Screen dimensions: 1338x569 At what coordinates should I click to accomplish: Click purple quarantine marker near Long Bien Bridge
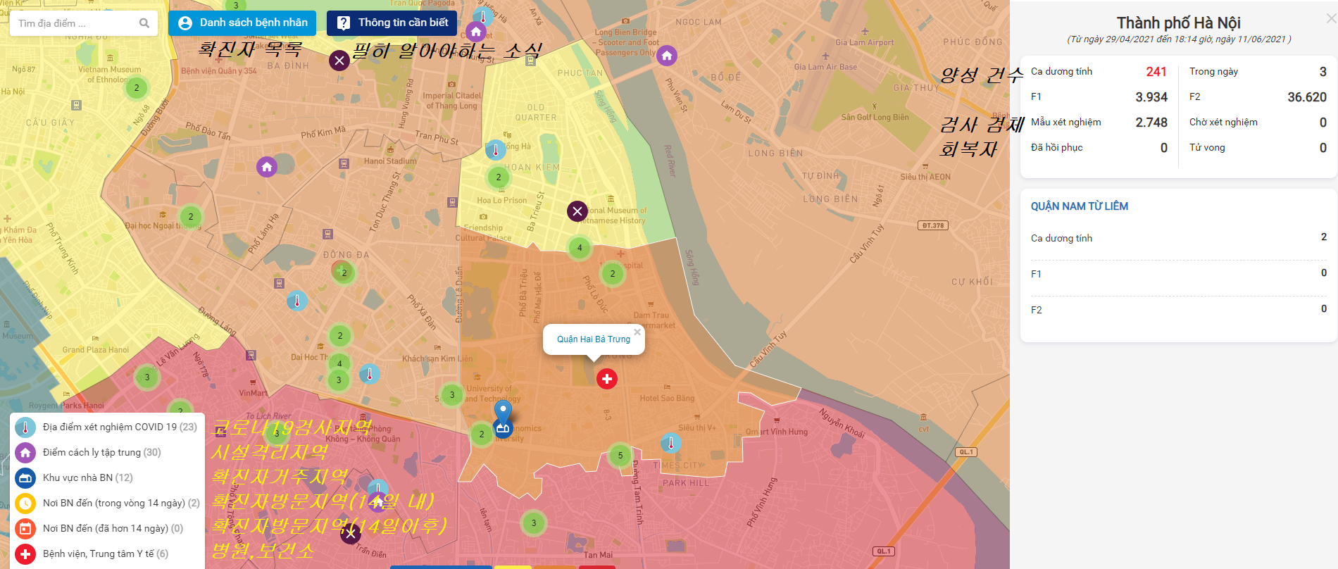666,56
